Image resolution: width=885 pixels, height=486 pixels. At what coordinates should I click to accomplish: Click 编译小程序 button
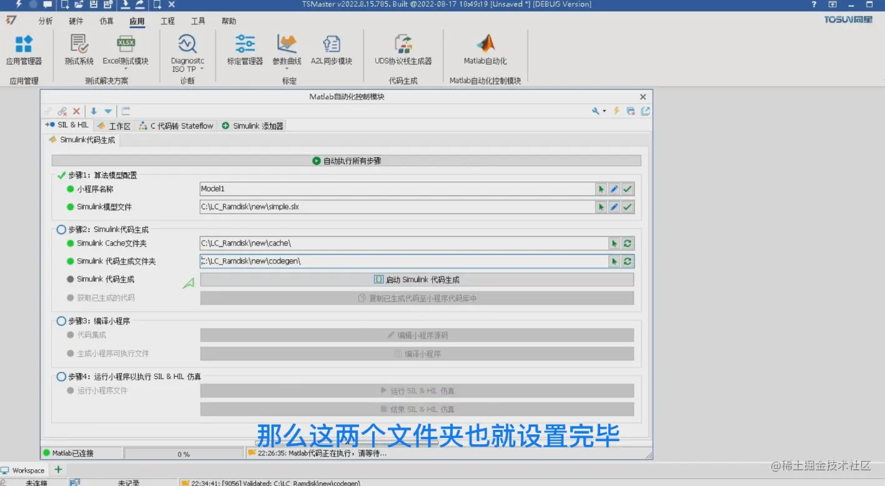(417, 354)
